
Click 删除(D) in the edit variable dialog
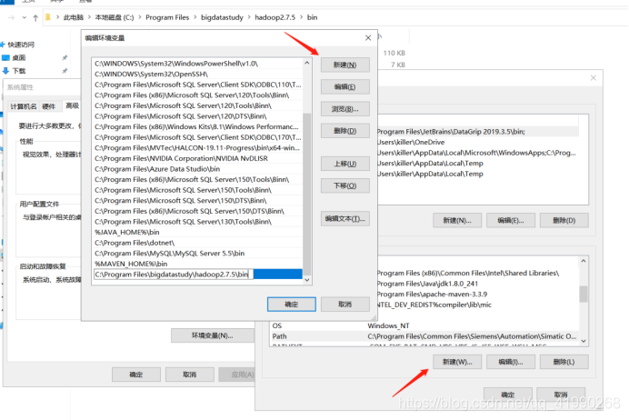point(345,131)
